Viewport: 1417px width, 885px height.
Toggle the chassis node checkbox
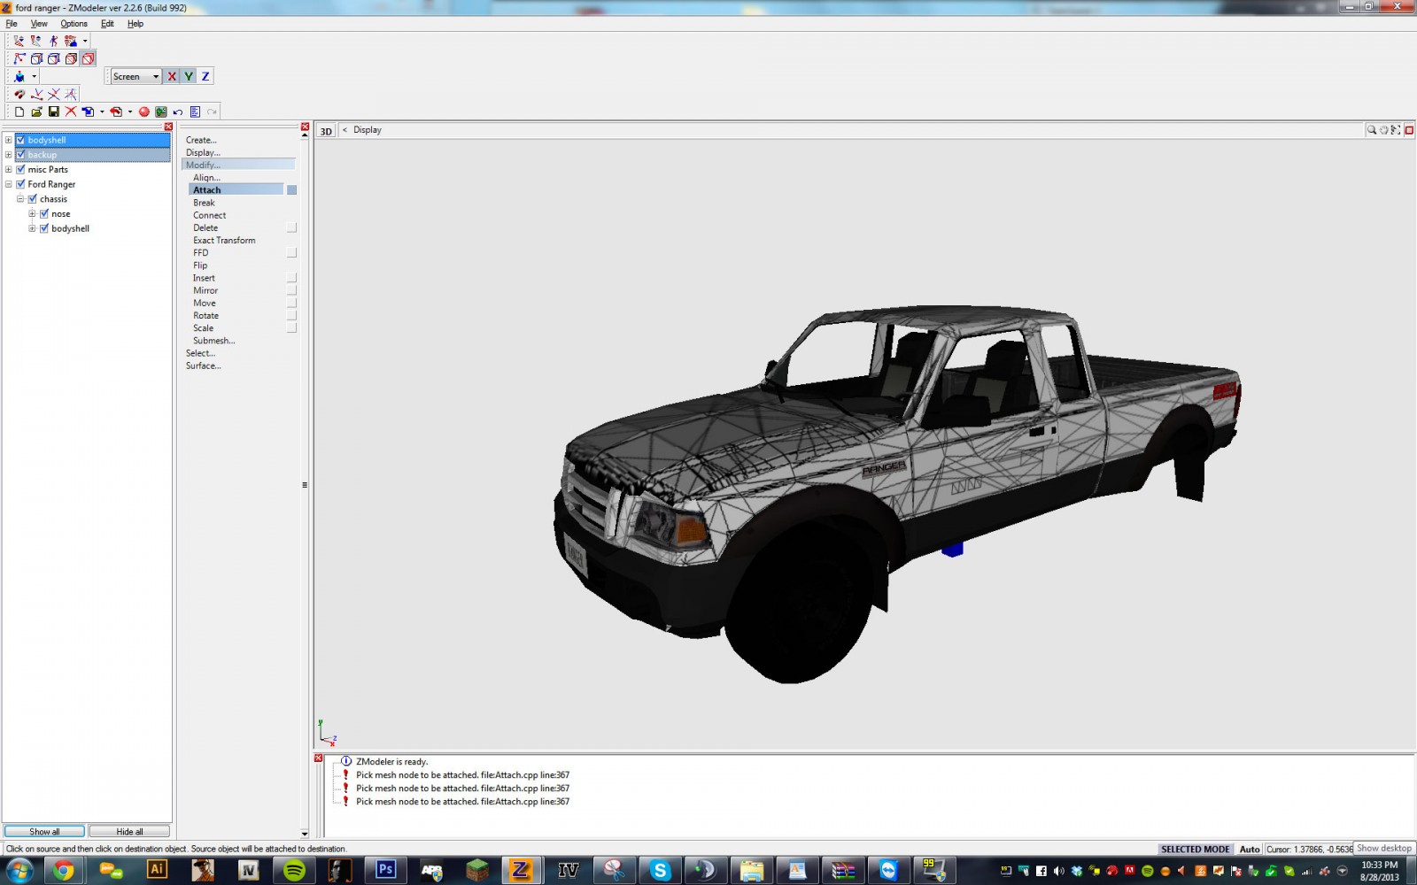[x=33, y=199]
